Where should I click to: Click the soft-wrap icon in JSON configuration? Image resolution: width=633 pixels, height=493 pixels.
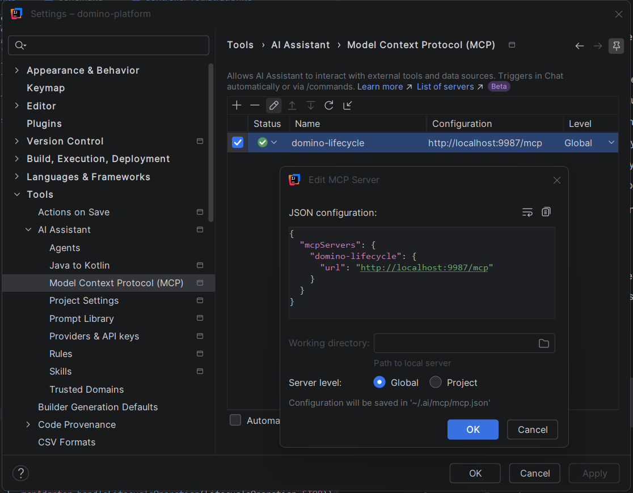click(527, 212)
